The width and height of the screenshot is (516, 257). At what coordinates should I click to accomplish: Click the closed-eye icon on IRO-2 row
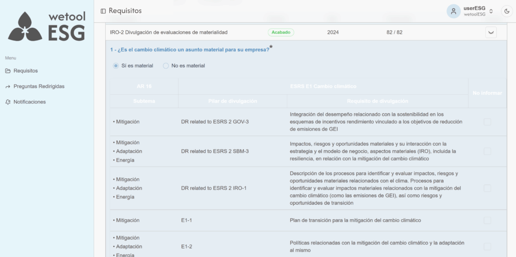pos(491,32)
